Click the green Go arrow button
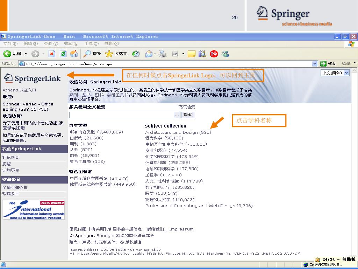Screen dimensions: 358x269 pyautogui.click(x=323, y=64)
